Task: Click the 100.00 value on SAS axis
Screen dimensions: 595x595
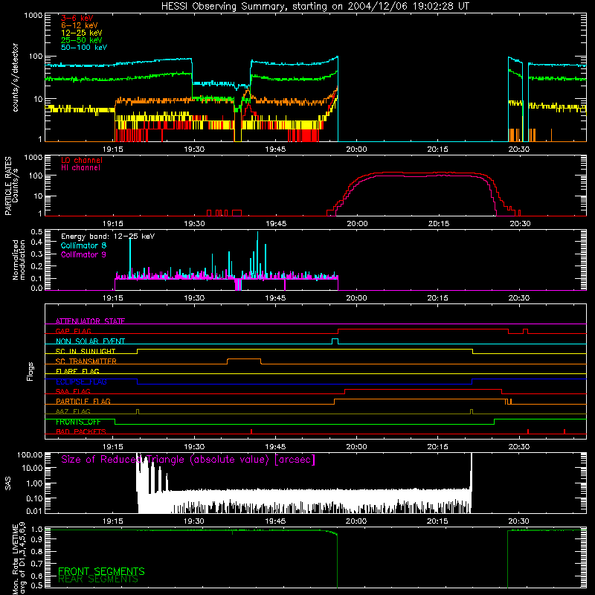Action: click(x=30, y=454)
